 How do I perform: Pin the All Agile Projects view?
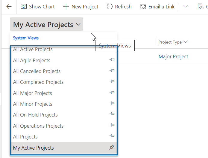(x=112, y=59)
